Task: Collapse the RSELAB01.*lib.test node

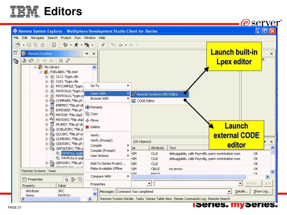Action: click(41, 72)
